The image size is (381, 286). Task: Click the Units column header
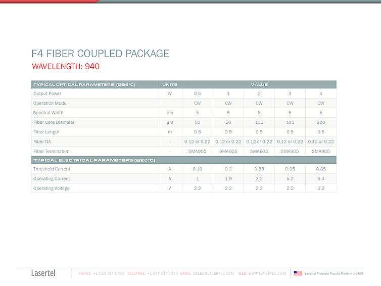(170, 84)
